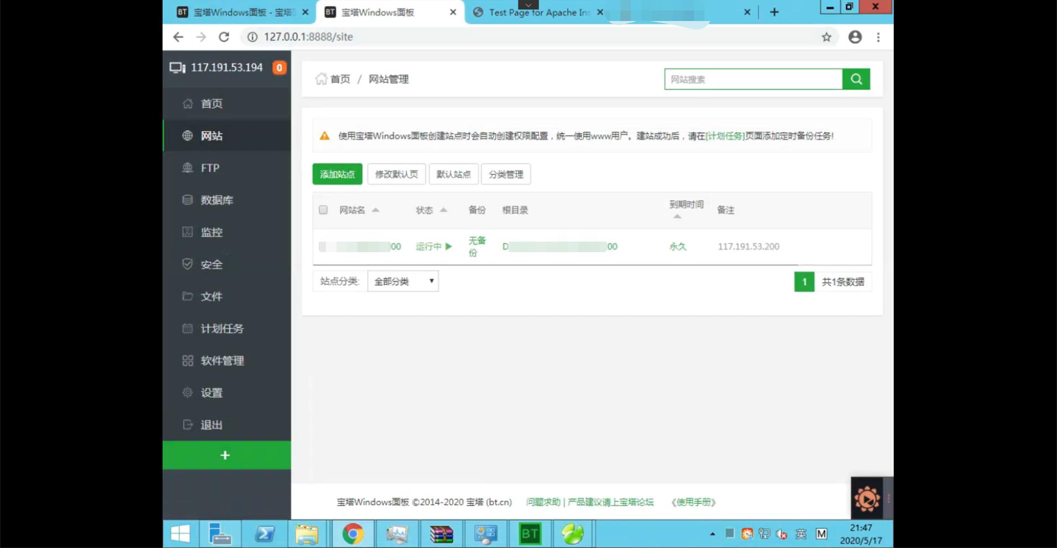Click the BT panel taskbar icon
This screenshot has height=548, width=1057.
530,534
